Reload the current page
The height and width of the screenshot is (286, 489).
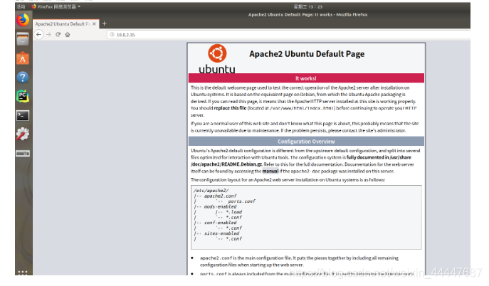pos(58,35)
